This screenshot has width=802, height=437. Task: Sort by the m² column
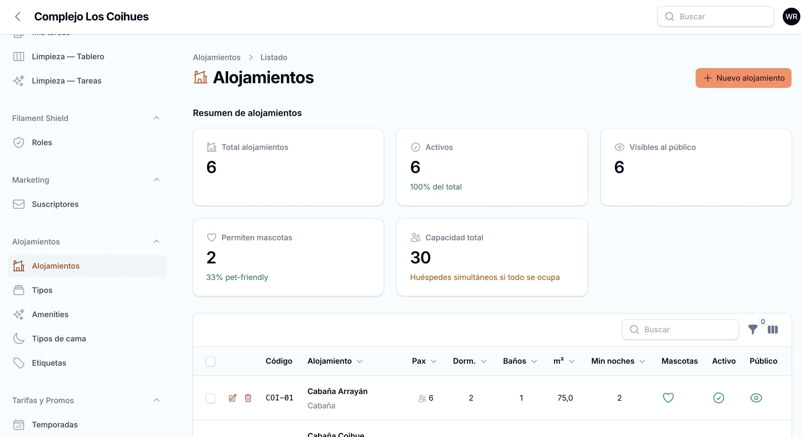click(x=564, y=361)
